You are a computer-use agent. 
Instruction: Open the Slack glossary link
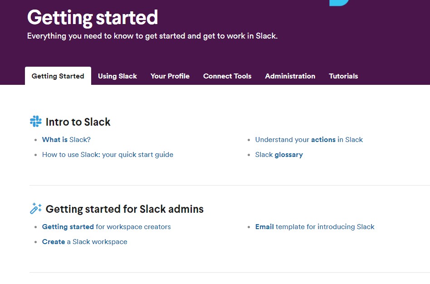click(279, 155)
